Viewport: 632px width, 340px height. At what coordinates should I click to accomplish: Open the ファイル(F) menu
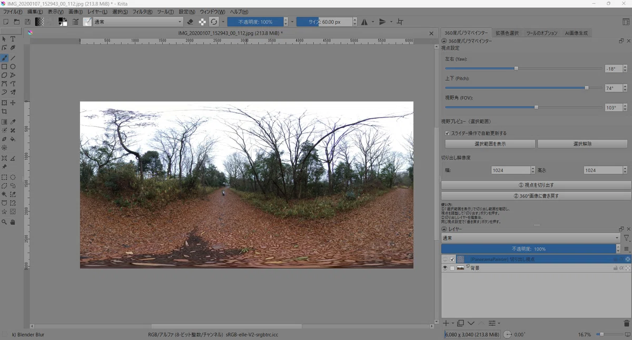point(13,12)
